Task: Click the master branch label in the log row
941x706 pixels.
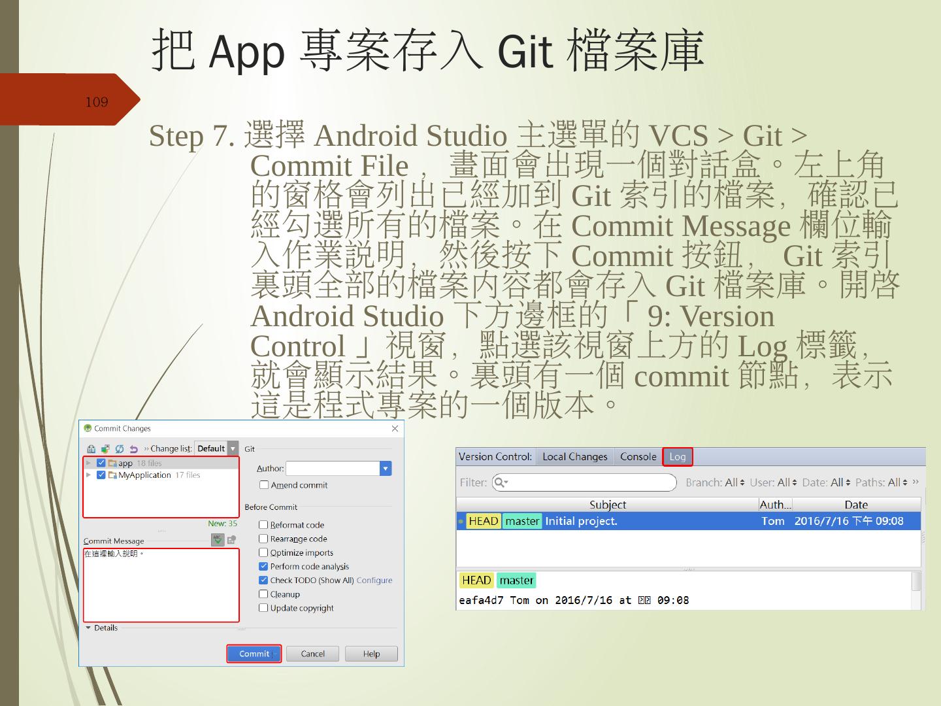Action: coord(522,521)
